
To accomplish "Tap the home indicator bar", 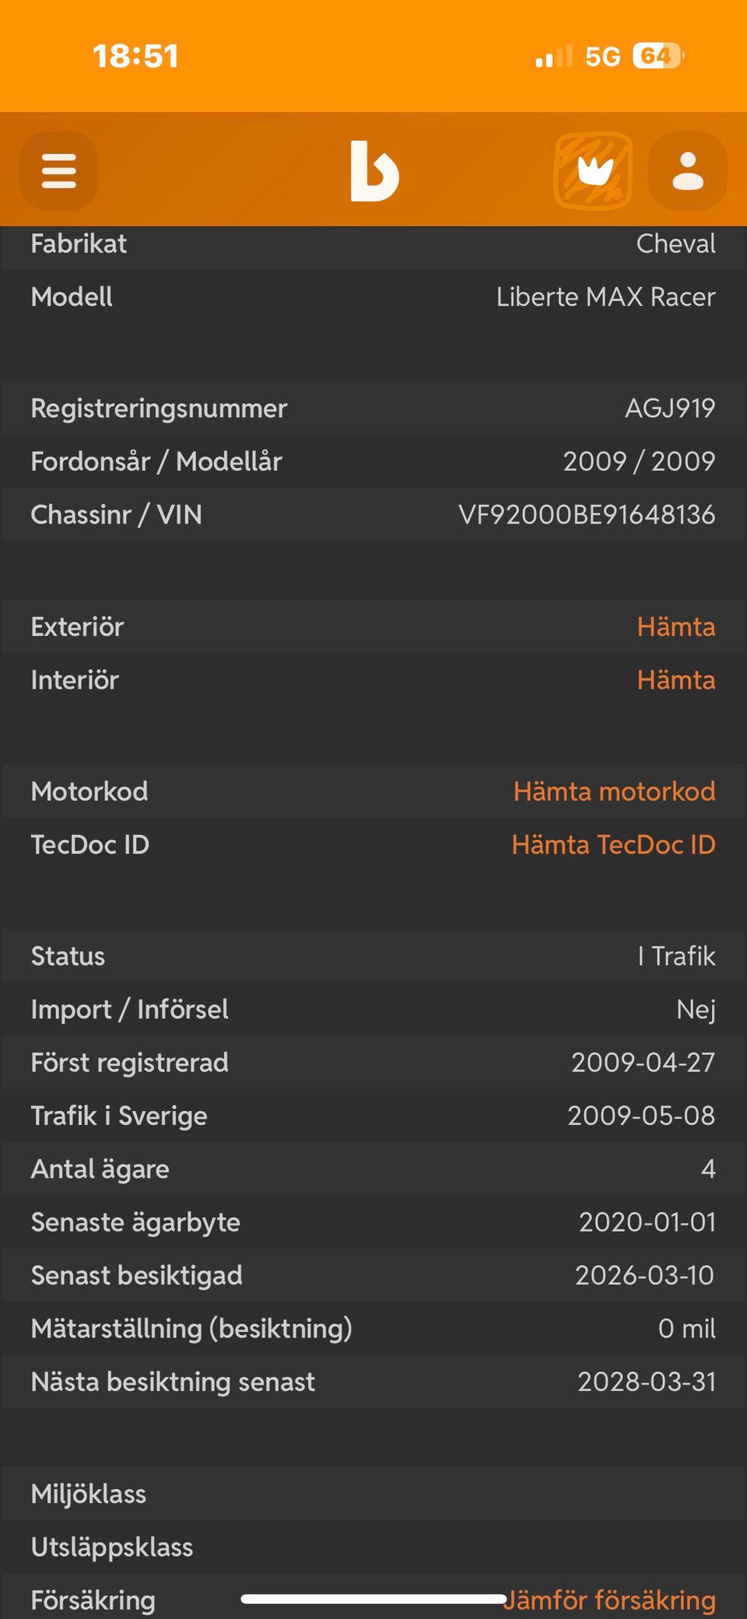I will pyautogui.click(x=373, y=1600).
